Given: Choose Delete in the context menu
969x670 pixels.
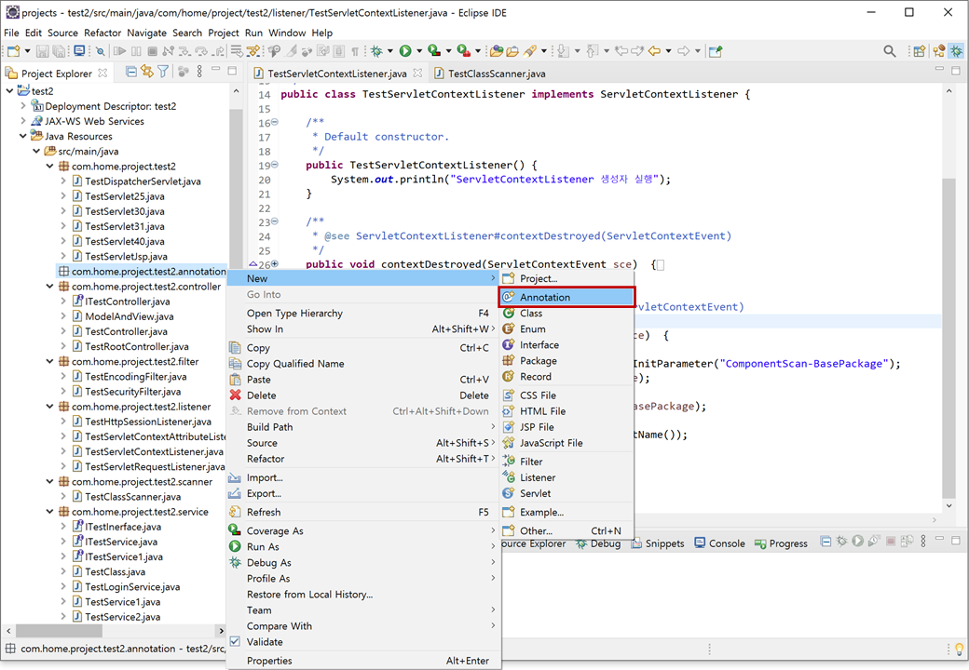Looking at the screenshot, I should coord(364,395).
